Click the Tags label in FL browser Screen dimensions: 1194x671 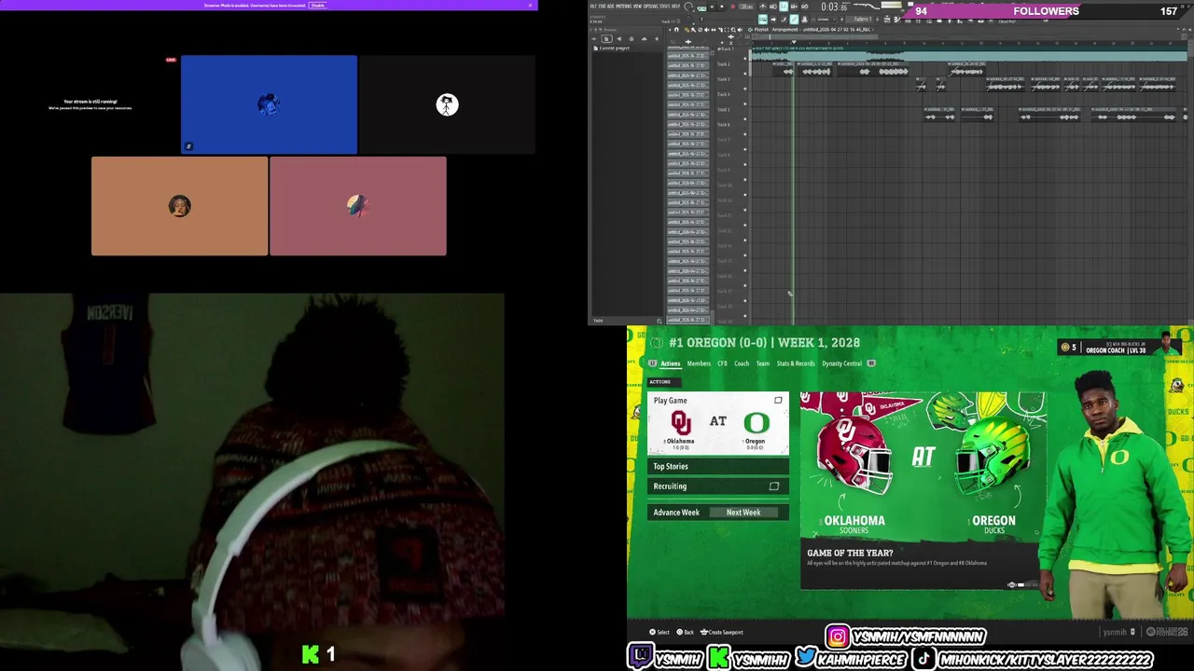(598, 321)
